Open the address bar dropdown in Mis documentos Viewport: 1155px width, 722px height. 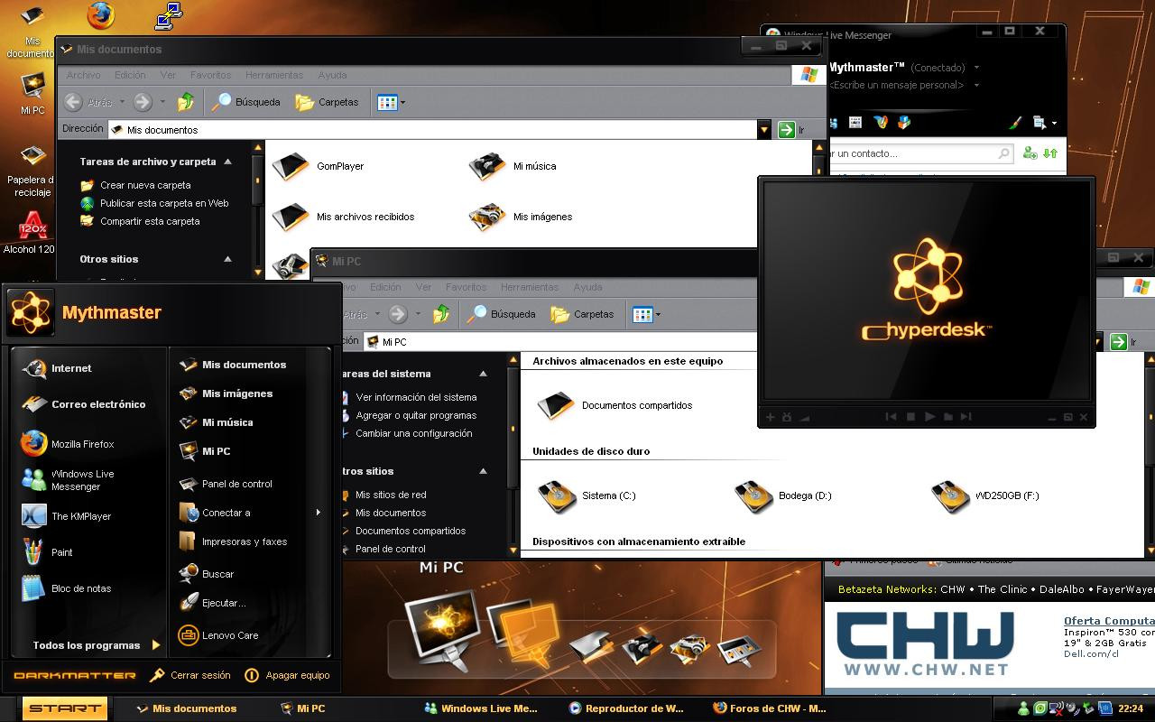[764, 130]
